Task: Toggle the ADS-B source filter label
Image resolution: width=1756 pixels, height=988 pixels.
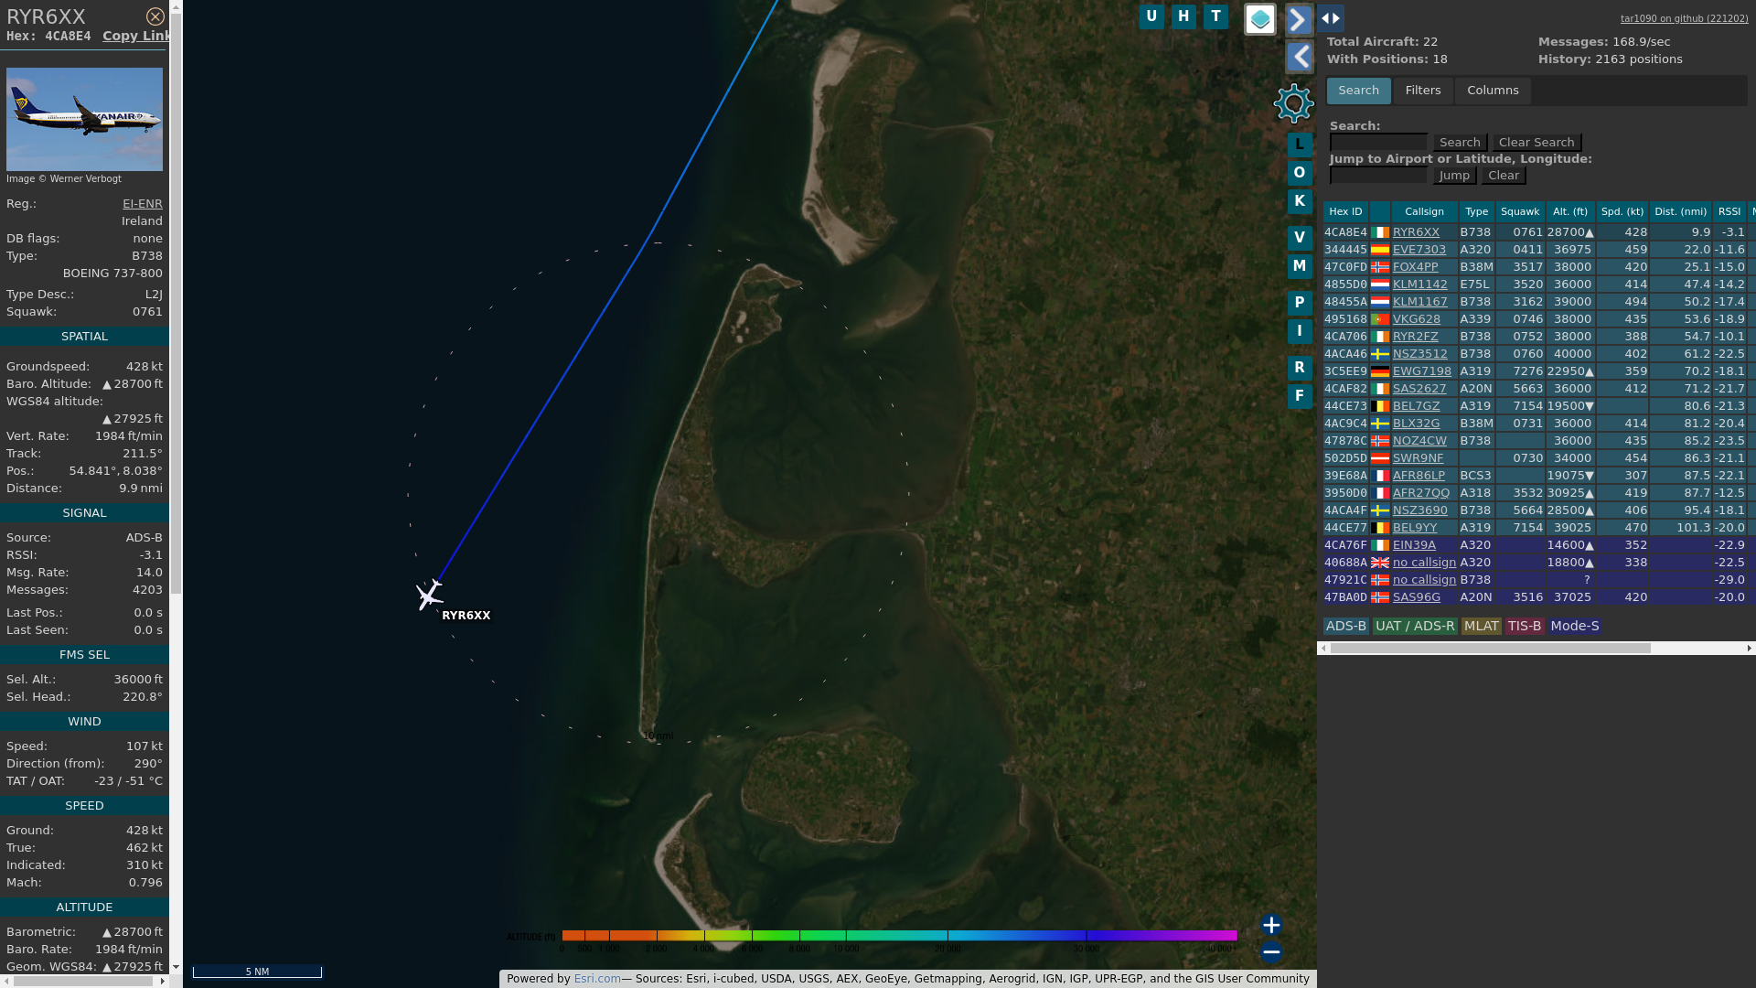Action: 1345,627
